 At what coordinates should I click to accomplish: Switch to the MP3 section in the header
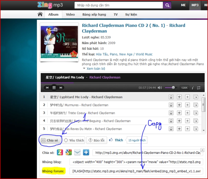click(x=195, y=5)
